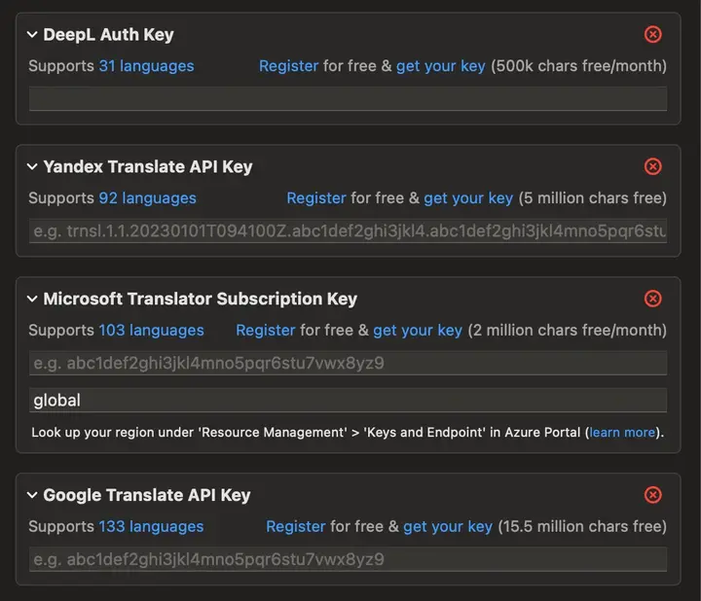Click the Yandex Register link
The height and width of the screenshot is (601, 701).
(x=316, y=198)
